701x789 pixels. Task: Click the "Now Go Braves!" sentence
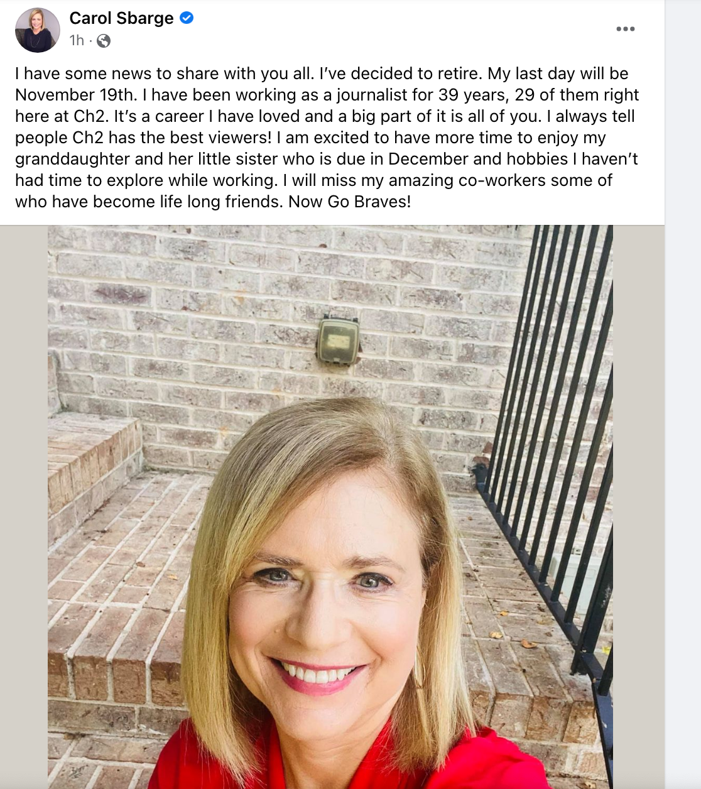350,202
